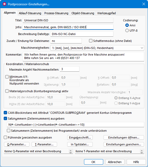Click Maximale Anzahl Nachkommastellen field
Image resolution: width=148 pixels, height=167 pixels.
coord(70,69)
